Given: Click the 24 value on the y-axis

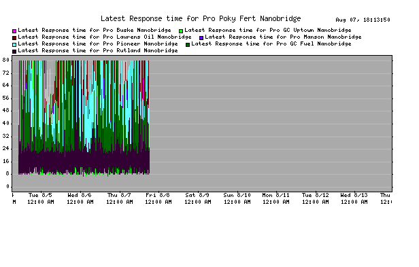Looking at the screenshot, I should coord(6,149).
